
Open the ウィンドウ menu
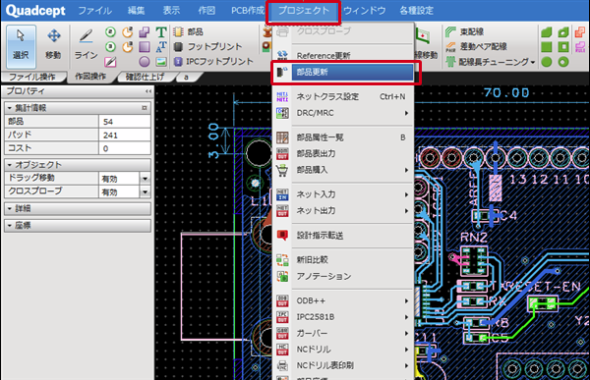click(x=364, y=11)
